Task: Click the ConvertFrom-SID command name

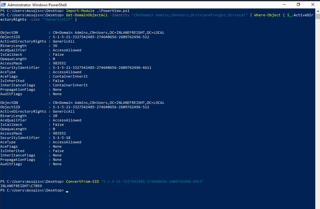Action: pos(82,181)
